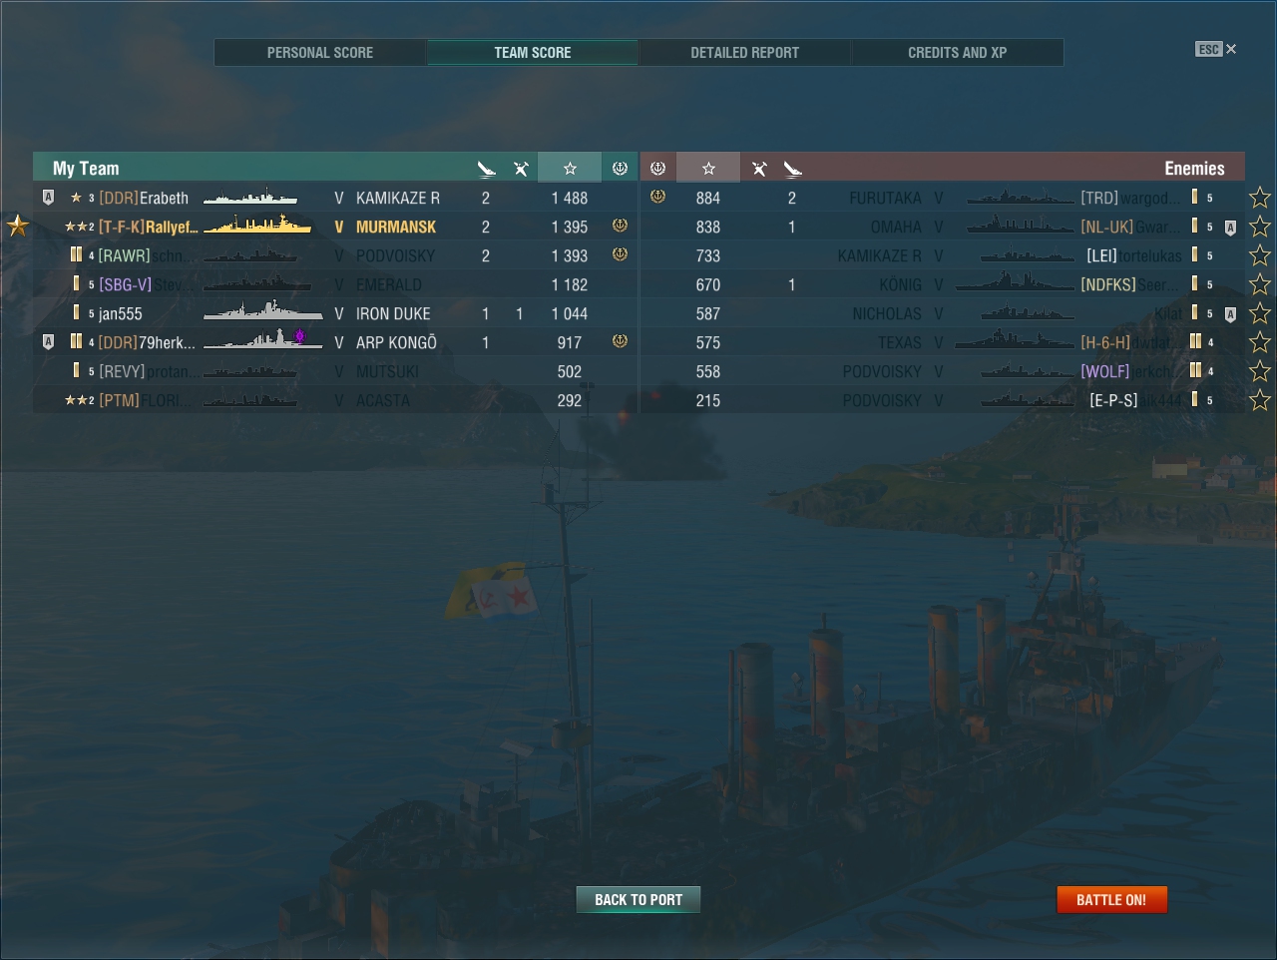The height and width of the screenshot is (960, 1277).
Task: Switch to the Detailed Report tab
Action: 745,52
